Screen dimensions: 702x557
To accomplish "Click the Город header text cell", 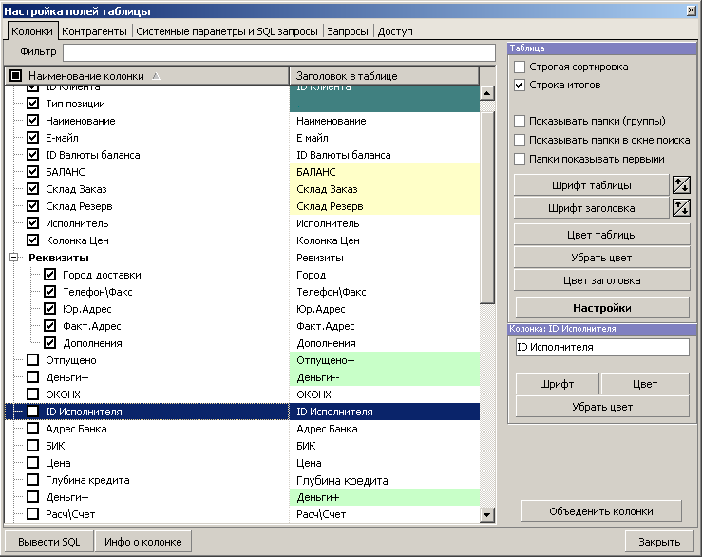I will (x=385, y=275).
